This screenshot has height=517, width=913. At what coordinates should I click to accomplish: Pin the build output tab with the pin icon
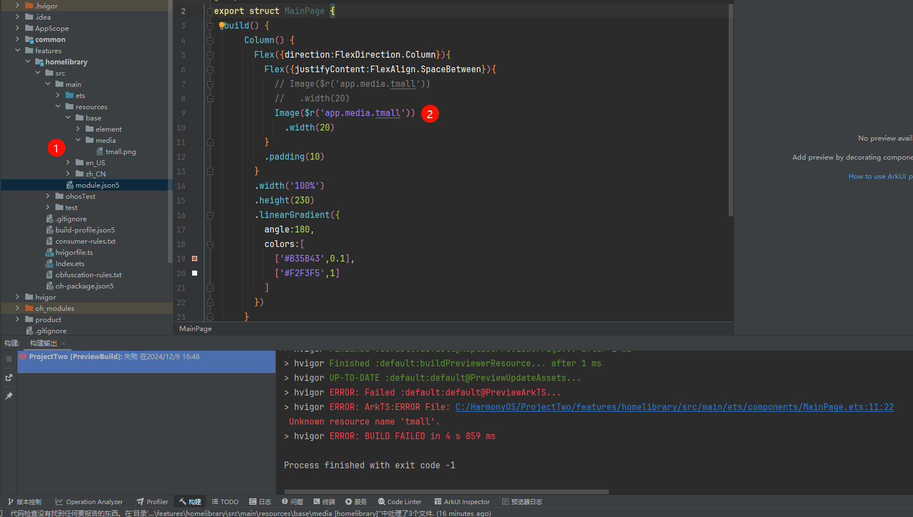pyautogui.click(x=9, y=396)
